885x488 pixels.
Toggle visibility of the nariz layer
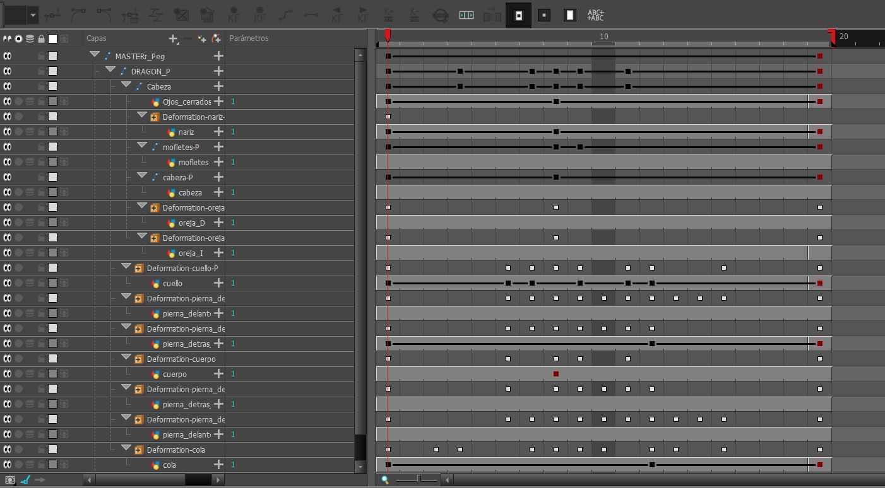click(8, 132)
